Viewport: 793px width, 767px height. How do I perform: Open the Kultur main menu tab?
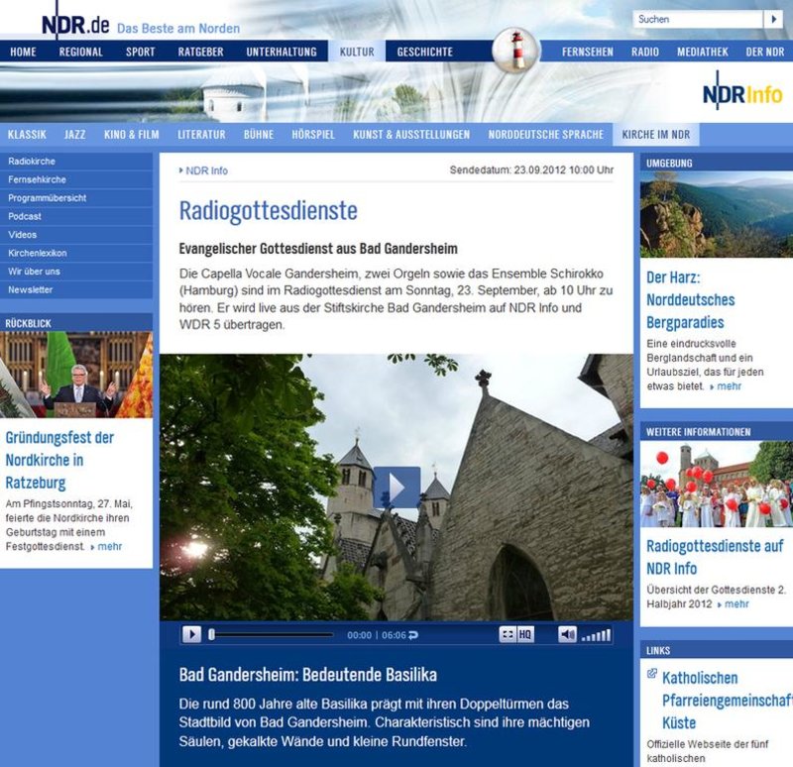[x=357, y=52]
